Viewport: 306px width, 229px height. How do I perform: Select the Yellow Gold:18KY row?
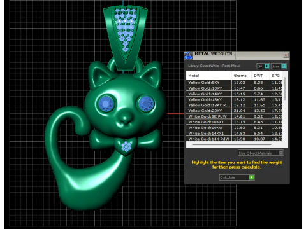click(x=234, y=99)
